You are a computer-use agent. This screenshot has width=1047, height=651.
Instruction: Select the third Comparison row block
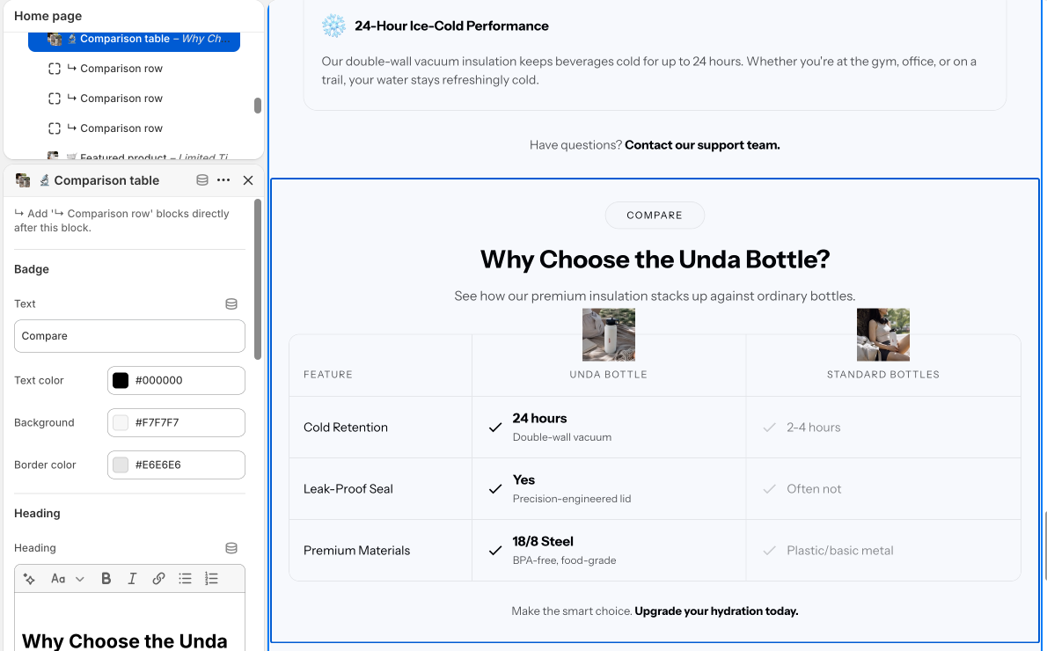tap(121, 128)
